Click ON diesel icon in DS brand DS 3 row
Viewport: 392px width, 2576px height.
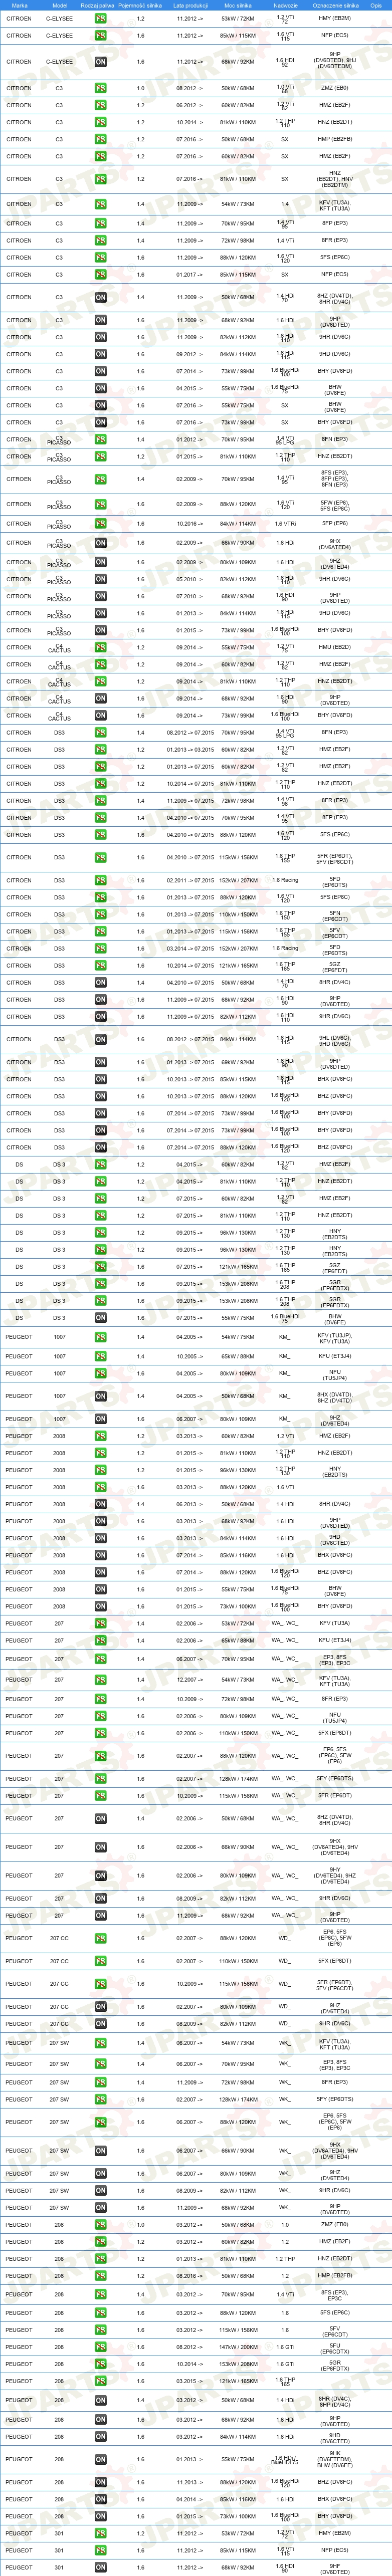tap(100, 1318)
